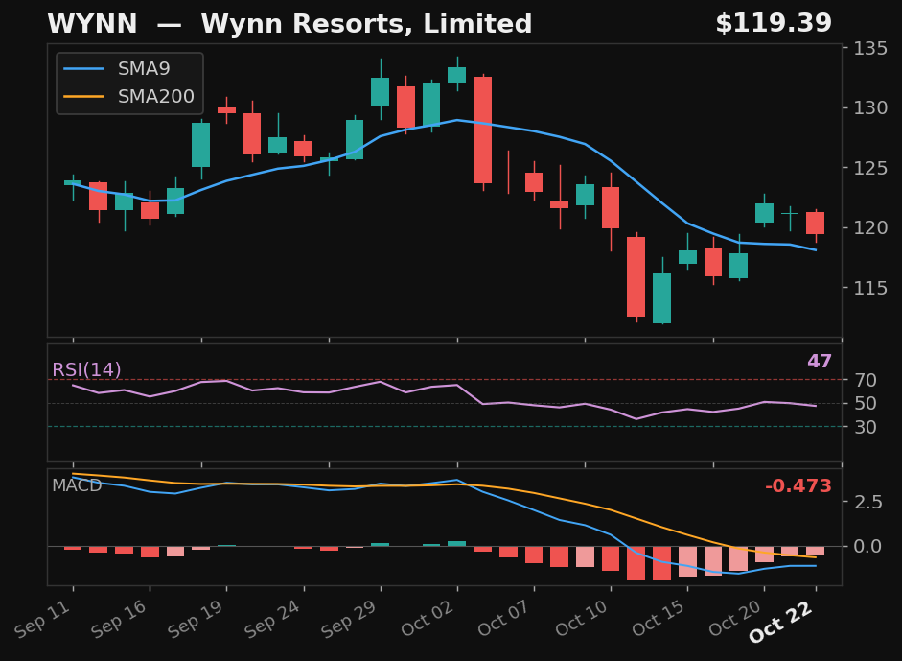Click the Oct 20 green candlestick
The width and height of the screenshot is (902, 661).
(764, 213)
